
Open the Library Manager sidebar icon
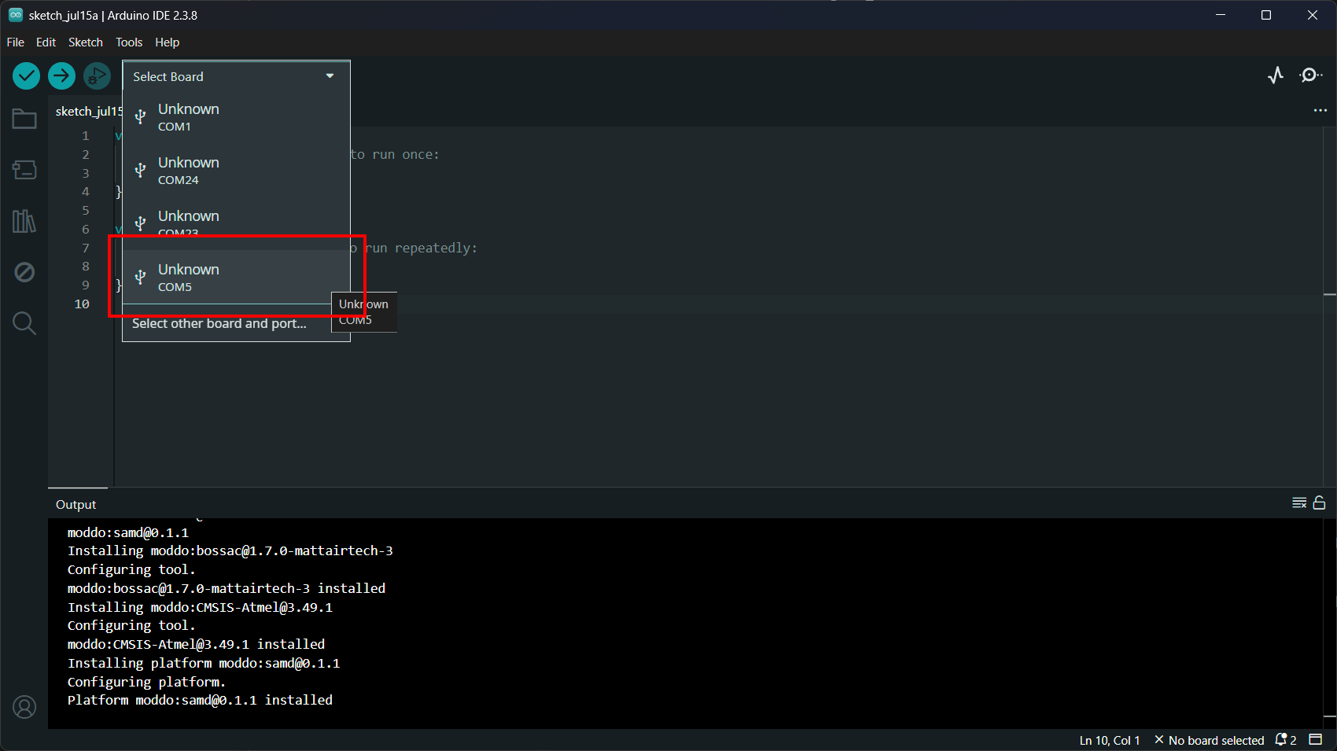24,221
